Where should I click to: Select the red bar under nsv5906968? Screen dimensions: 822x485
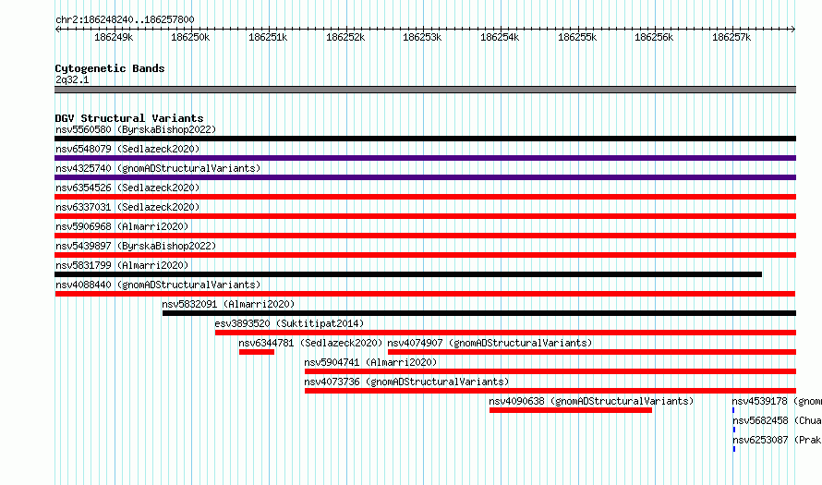[x=425, y=236]
